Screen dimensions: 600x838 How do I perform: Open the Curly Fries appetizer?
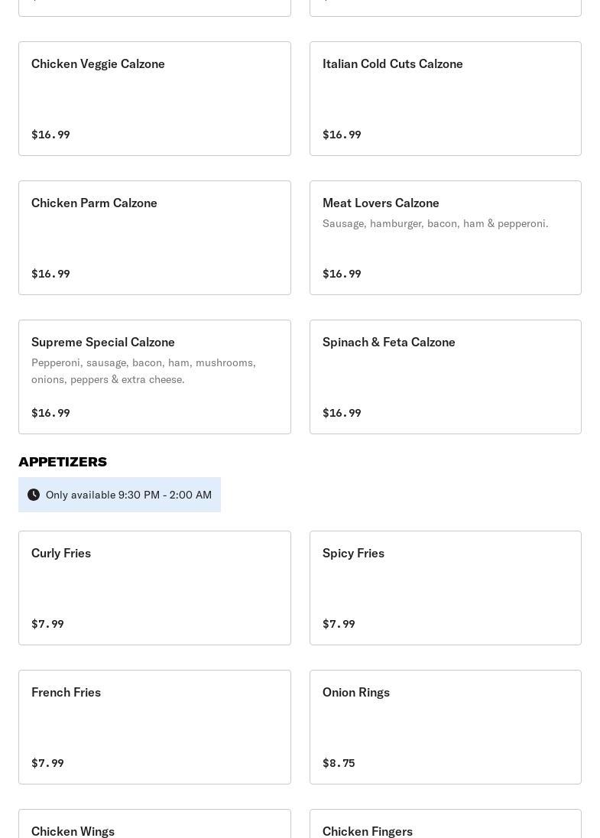tap(154, 588)
